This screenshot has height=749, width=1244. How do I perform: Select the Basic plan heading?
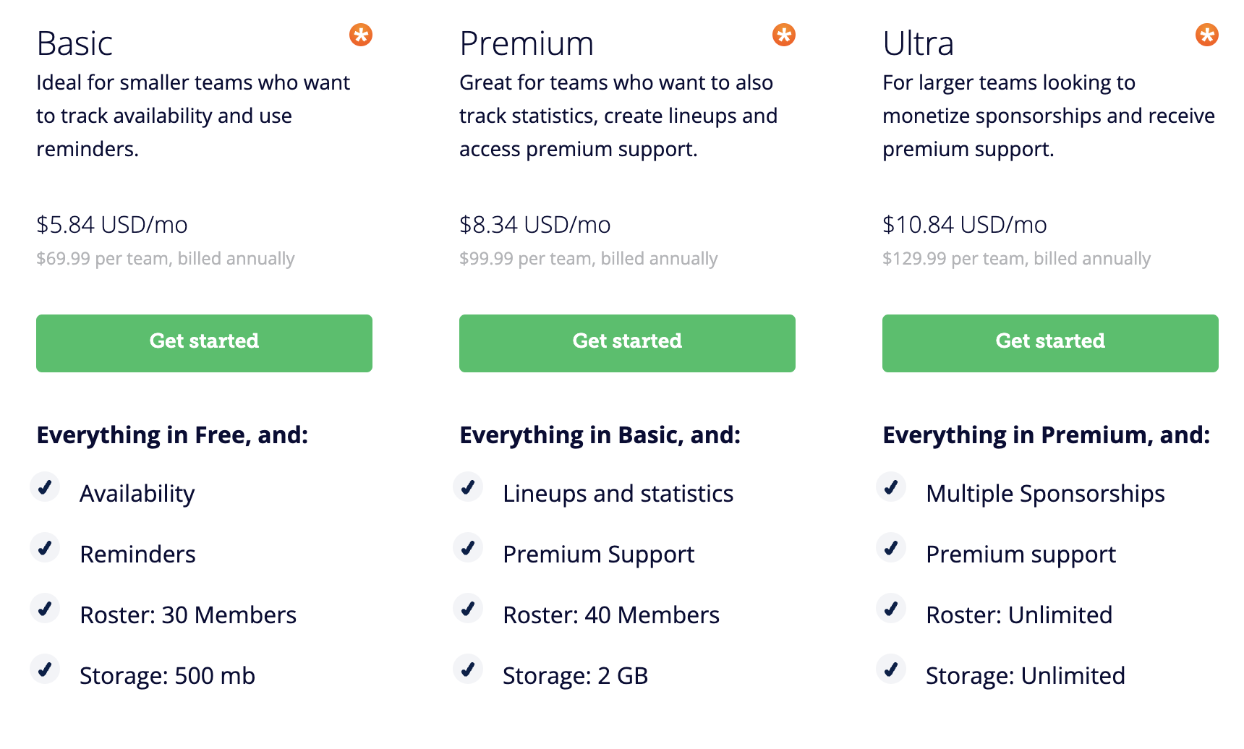[x=74, y=43]
